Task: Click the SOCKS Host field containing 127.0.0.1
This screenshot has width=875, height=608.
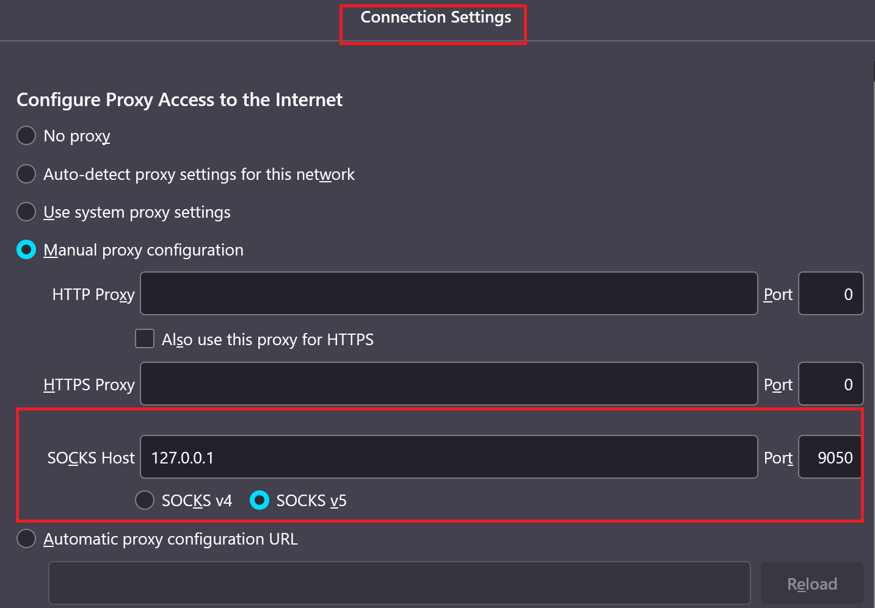Action: (x=449, y=457)
